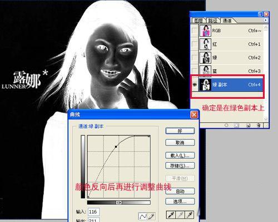
Task: Load channel as selection icon
Action: click(226, 125)
